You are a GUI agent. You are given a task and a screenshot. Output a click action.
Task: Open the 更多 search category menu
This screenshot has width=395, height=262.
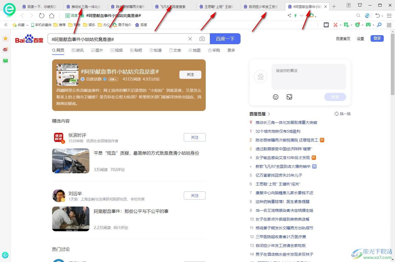tap(231, 50)
